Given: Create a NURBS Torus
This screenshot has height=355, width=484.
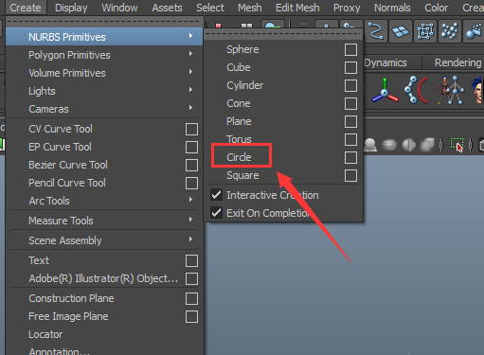Looking at the screenshot, I should pos(239,139).
